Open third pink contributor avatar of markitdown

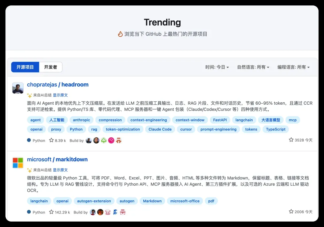[x=108, y=212]
